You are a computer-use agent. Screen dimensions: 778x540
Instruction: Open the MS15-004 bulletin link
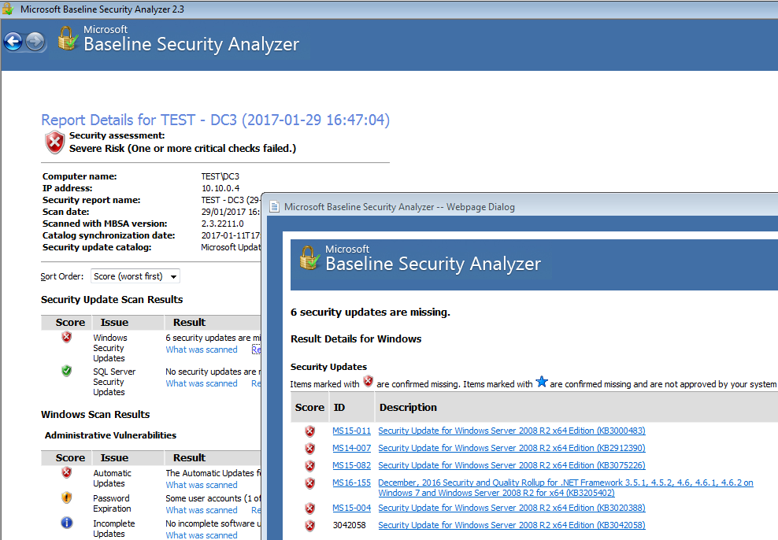(x=352, y=509)
